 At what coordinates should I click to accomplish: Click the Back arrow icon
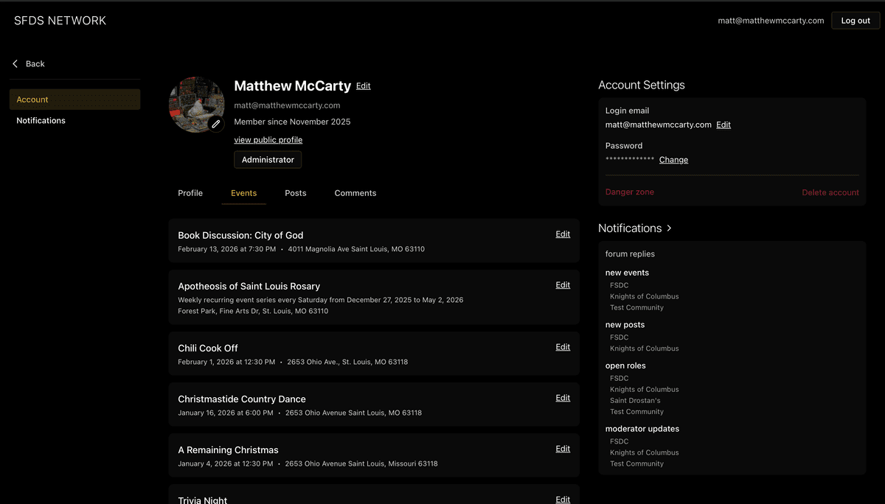(15, 64)
